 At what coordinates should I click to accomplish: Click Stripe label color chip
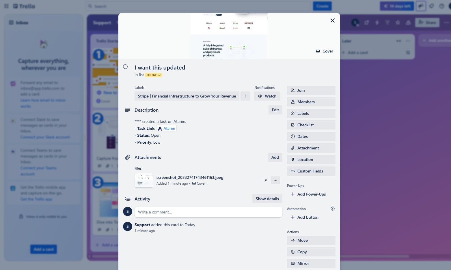tap(187, 96)
